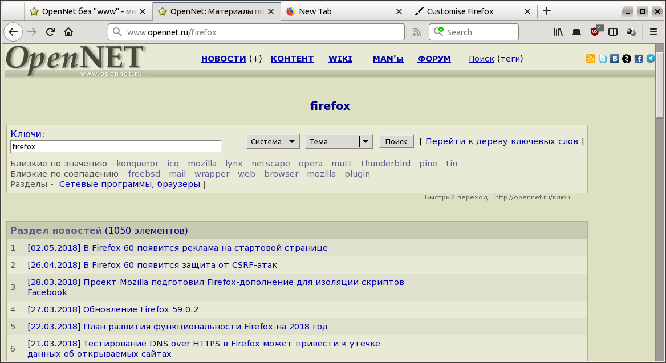Image resolution: width=666 pixels, height=363 pixels.
Task: Click the keys input field containing firefox
Action: pos(116,146)
